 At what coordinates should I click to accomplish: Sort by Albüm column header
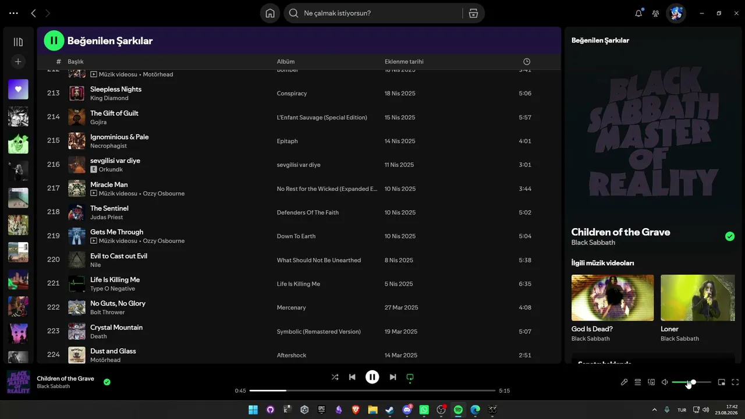[286, 62]
